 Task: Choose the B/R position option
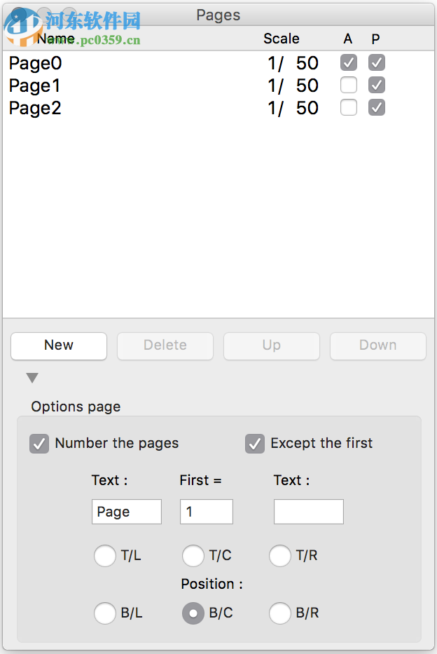(x=280, y=613)
